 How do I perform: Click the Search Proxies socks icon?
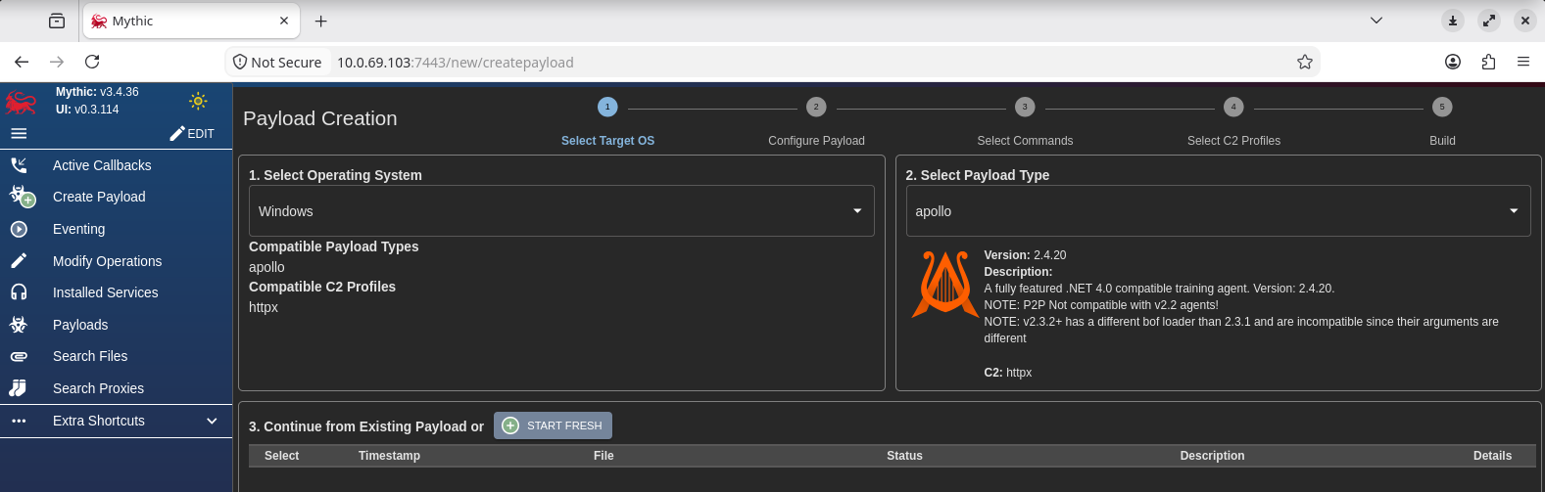[x=19, y=388]
